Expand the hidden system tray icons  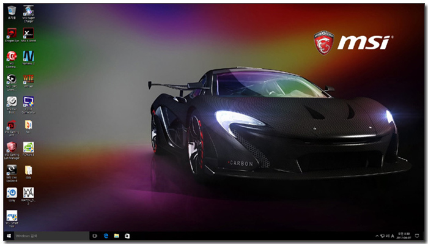point(377,236)
